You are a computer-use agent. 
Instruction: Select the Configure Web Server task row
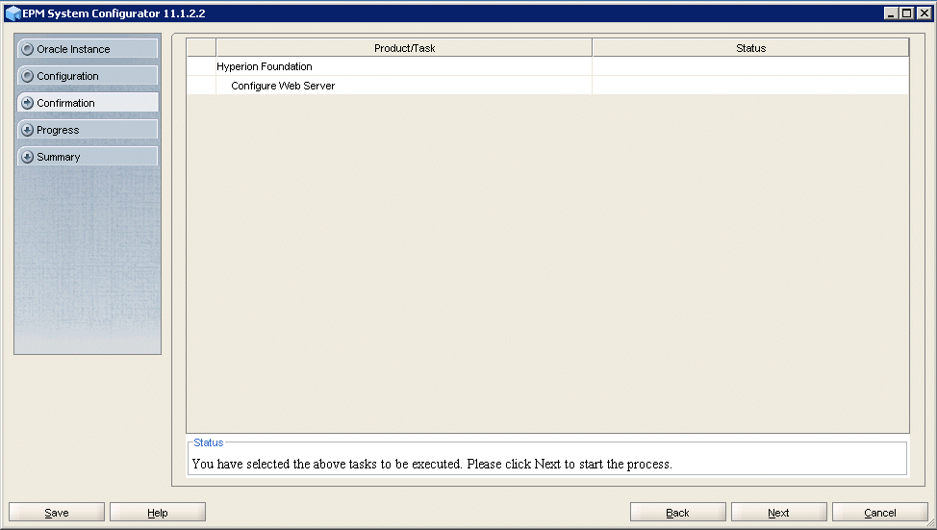[x=547, y=86]
